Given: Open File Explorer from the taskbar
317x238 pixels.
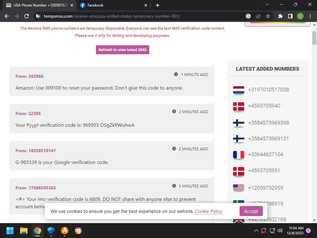Looking at the screenshot, I should point(24,231).
